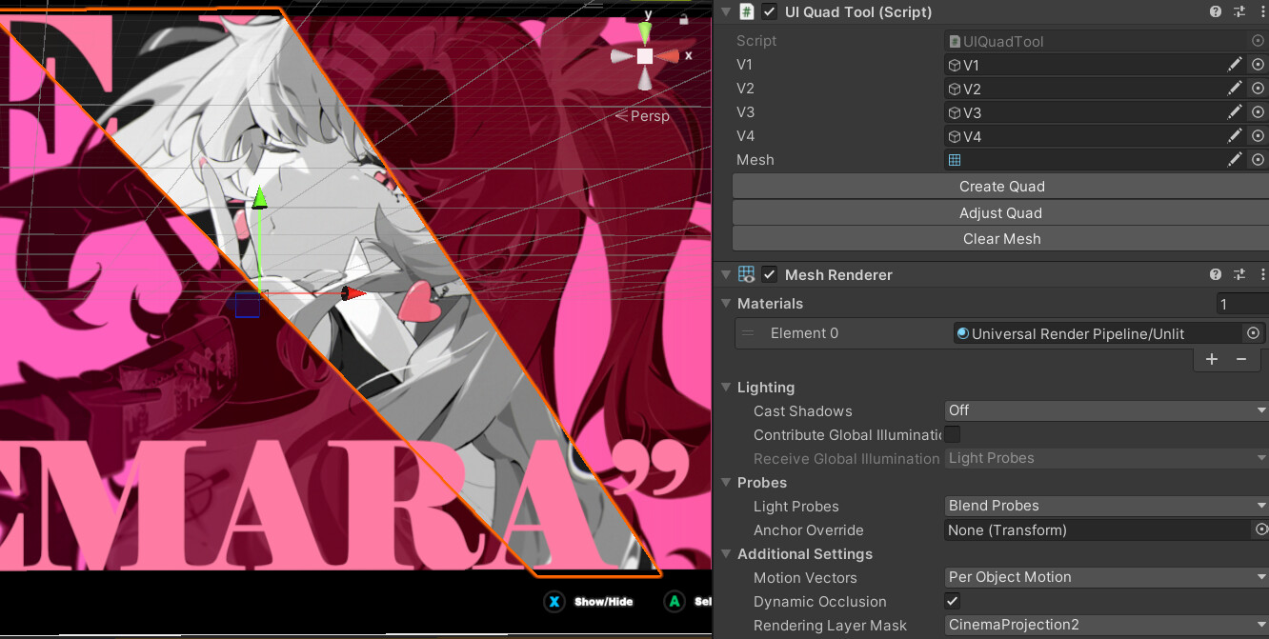Collapse the Probes section

pyautogui.click(x=727, y=483)
